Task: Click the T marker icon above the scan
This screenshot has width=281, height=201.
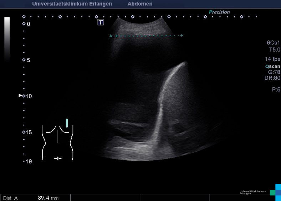Action: click(101, 22)
